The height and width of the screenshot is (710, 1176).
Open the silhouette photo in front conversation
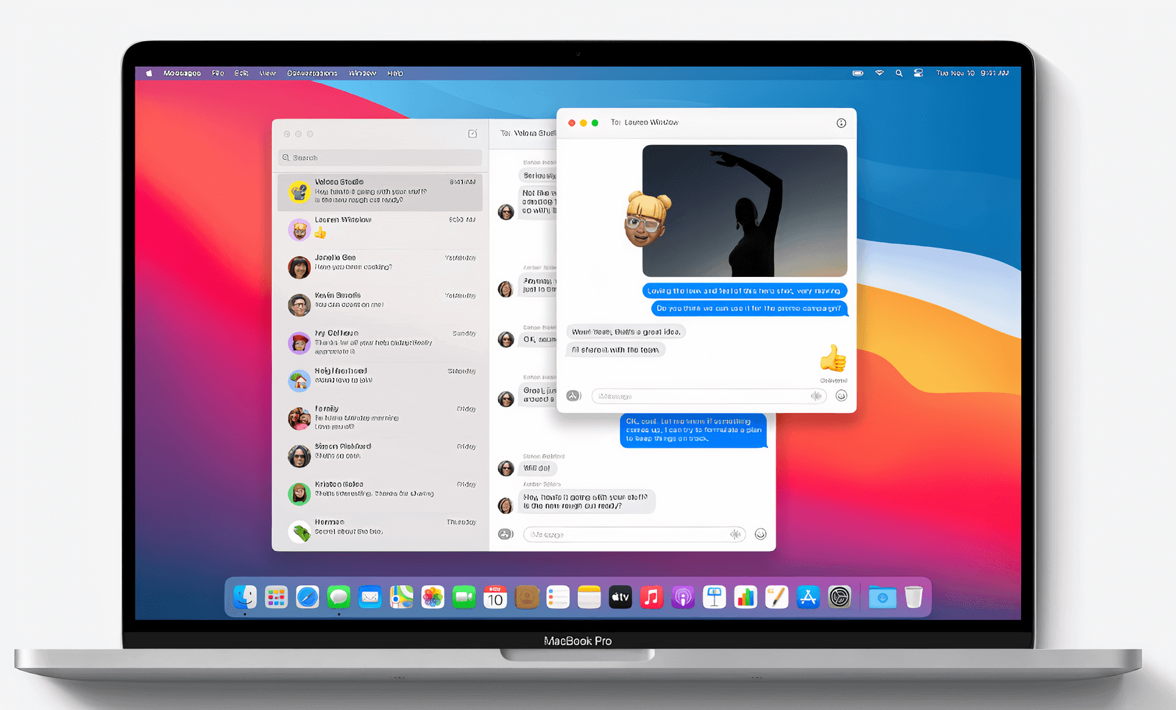tap(745, 211)
